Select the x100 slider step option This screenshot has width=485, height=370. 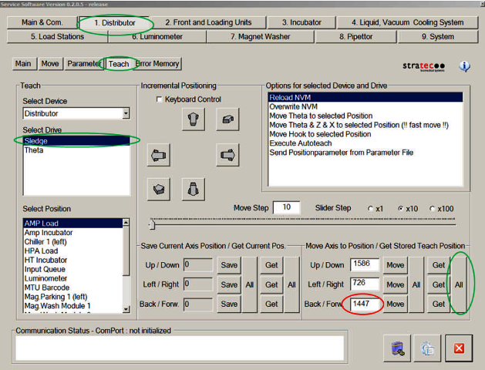tap(432, 209)
